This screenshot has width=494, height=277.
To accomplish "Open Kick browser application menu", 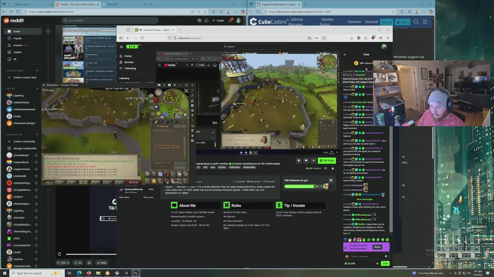I will [x=387, y=38].
